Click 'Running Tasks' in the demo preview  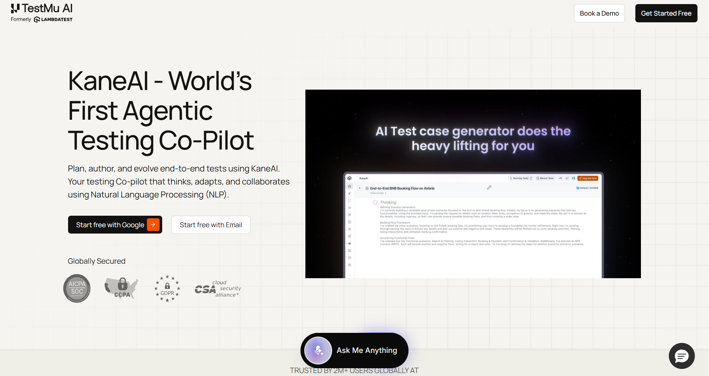pyautogui.click(x=521, y=178)
